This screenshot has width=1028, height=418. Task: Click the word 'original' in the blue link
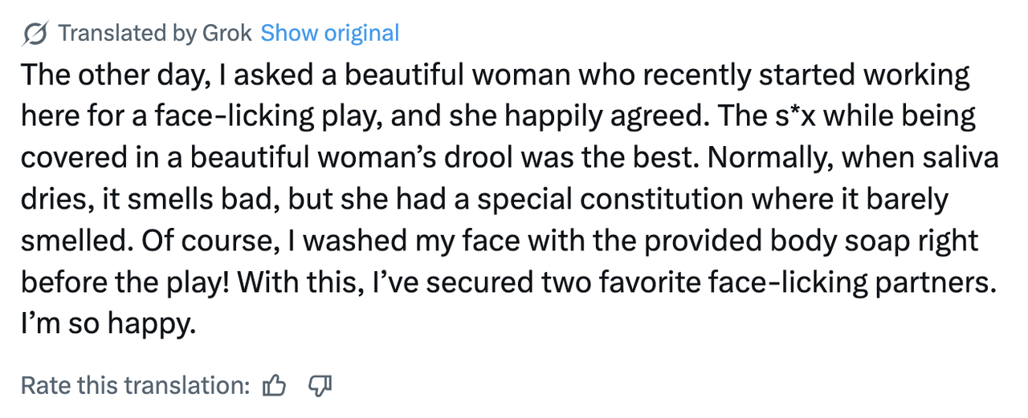tap(361, 34)
